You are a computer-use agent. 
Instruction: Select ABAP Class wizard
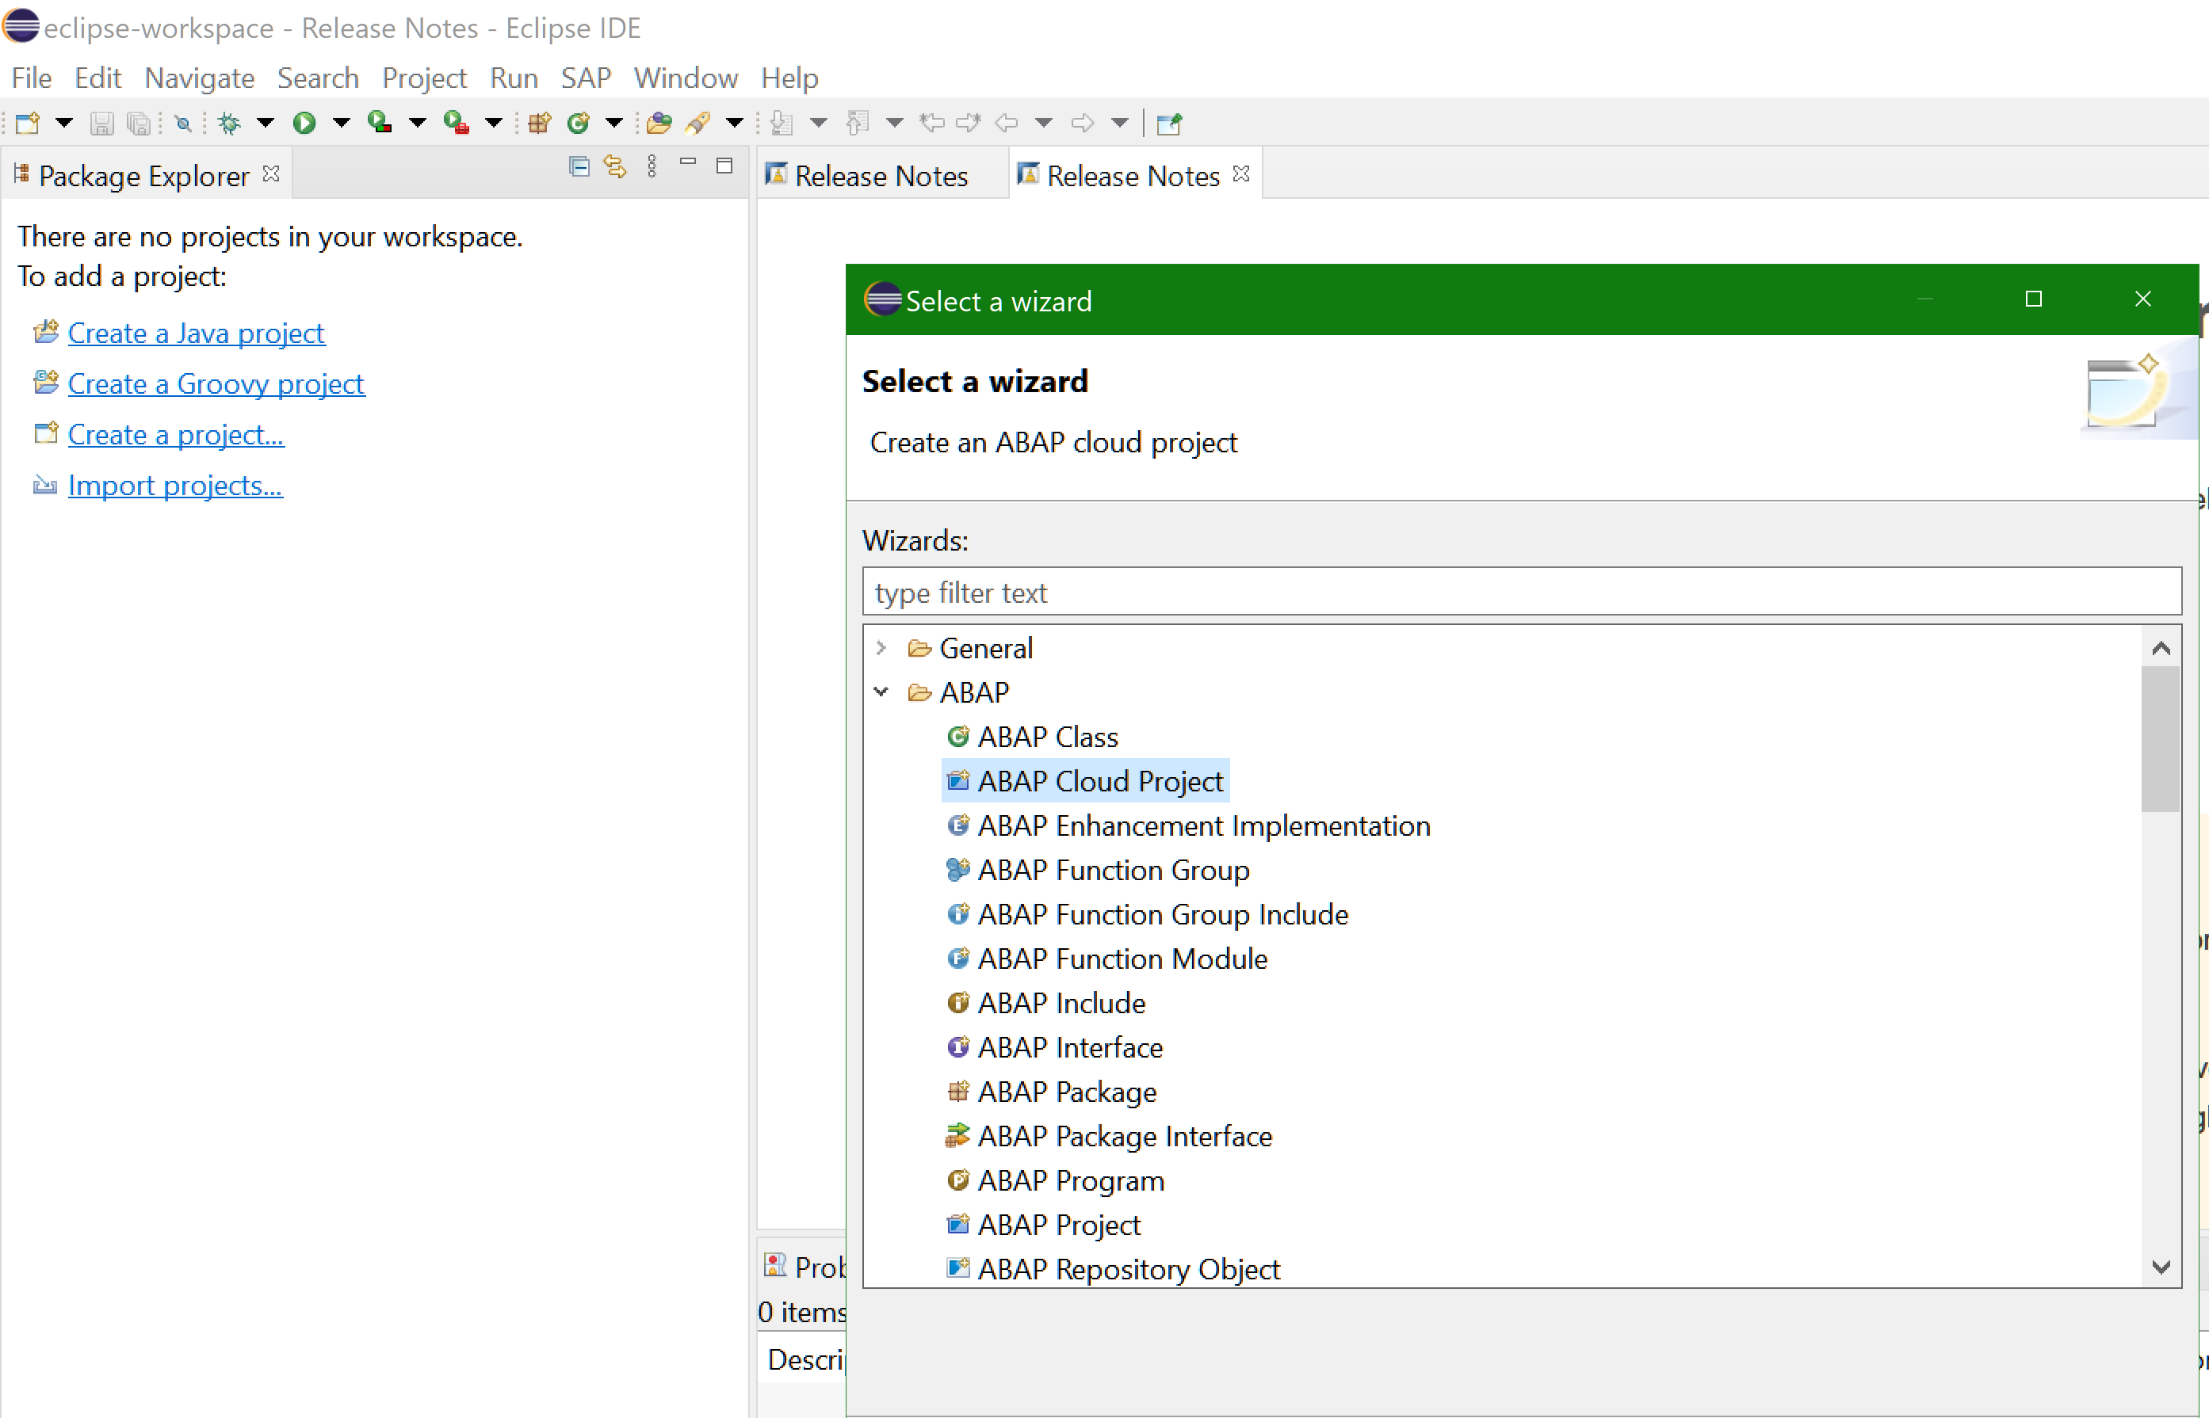pos(1047,737)
